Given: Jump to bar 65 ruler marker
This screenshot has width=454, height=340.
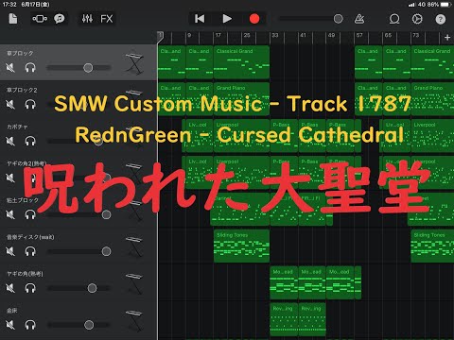Looking at the screenshot, I should (x=388, y=35).
